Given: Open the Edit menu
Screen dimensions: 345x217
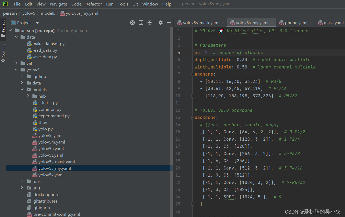Looking at the screenshot, I should tap(29, 4).
